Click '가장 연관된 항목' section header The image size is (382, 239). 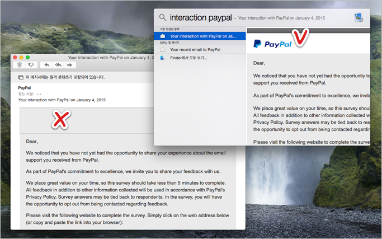(x=169, y=29)
